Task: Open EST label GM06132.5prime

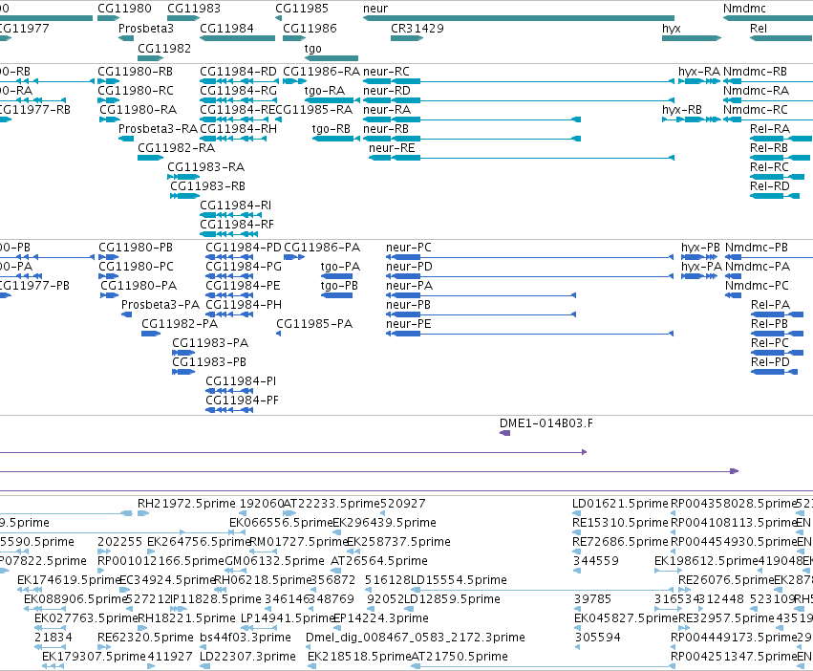Action: (275, 561)
